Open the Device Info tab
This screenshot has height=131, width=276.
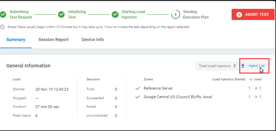[x=93, y=40]
